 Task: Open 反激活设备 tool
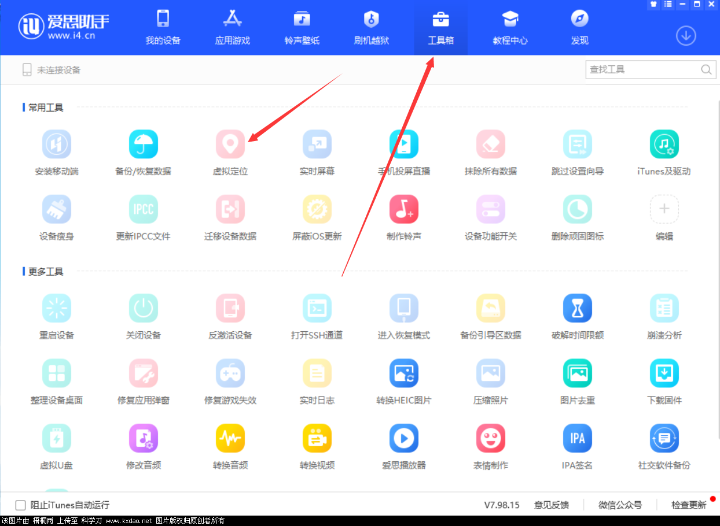230,308
